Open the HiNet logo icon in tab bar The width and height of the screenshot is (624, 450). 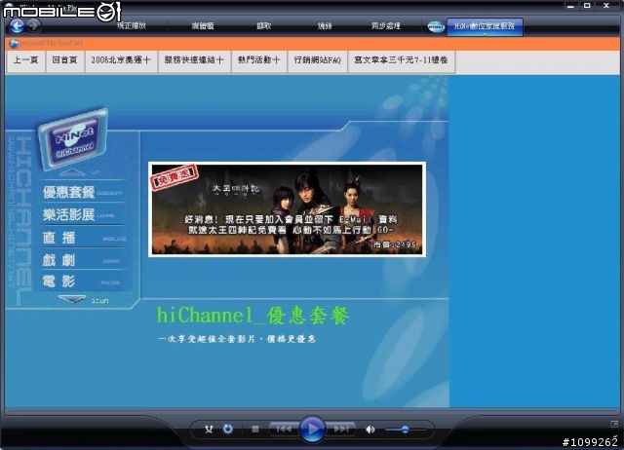436,26
